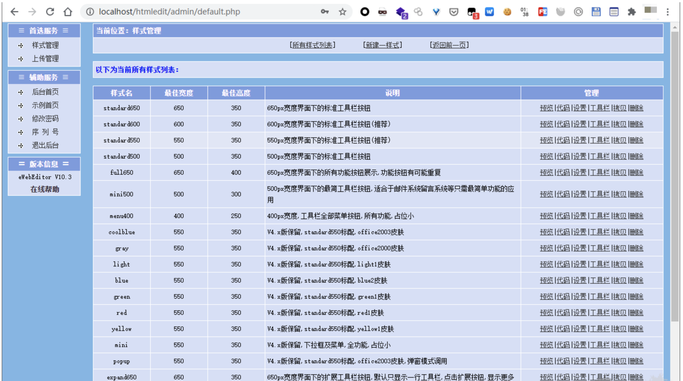Open the blue V extension icon

(x=436, y=12)
